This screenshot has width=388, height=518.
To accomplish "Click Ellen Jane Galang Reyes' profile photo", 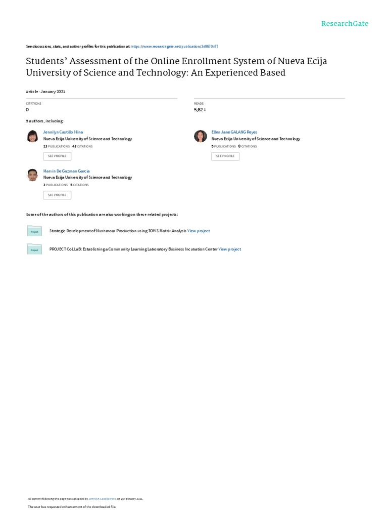I will pyautogui.click(x=201, y=136).
